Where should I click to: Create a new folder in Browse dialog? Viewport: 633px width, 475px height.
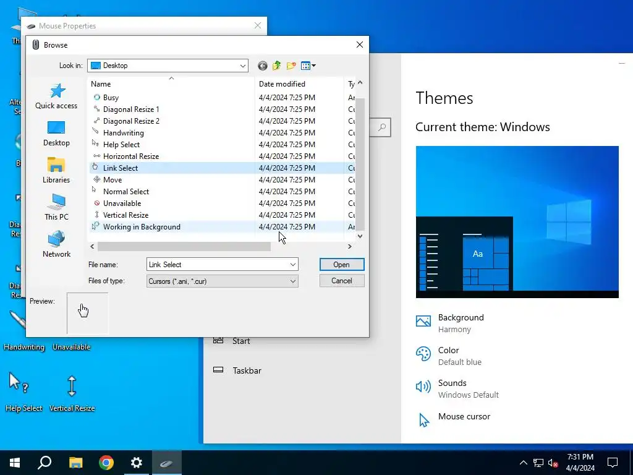point(291,66)
